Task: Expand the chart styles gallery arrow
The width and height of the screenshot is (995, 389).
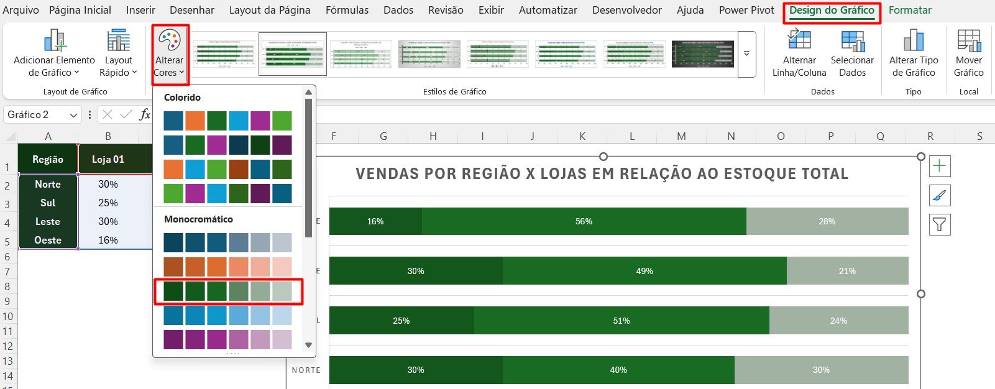Action: [746, 55]
